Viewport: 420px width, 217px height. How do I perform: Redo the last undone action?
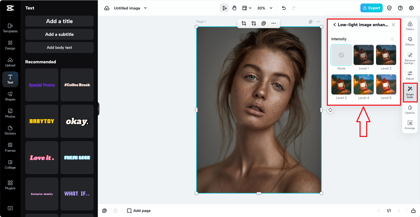[294, 8]
